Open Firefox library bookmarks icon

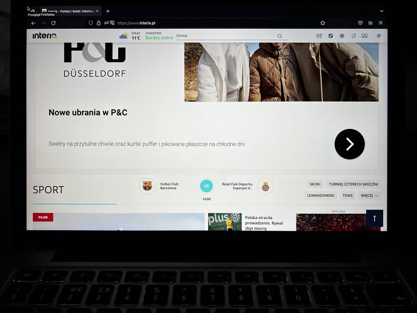(370, 23)
